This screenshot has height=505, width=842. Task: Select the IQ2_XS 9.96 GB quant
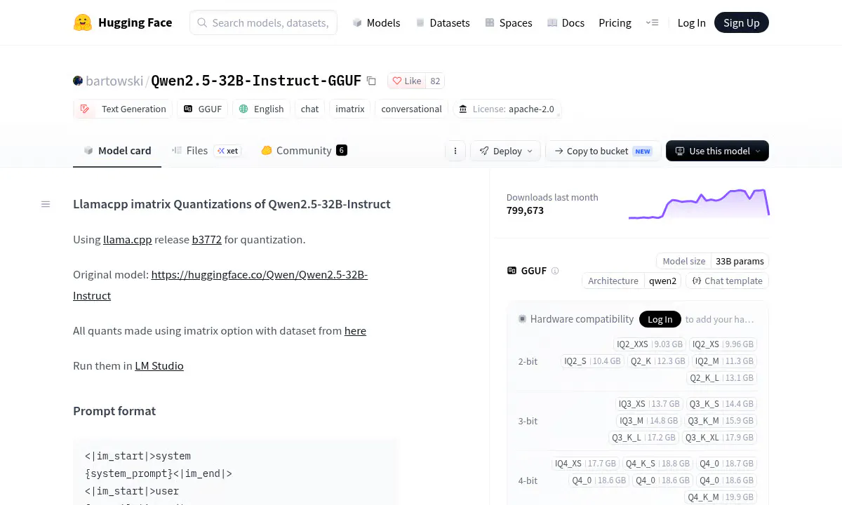[723, 344]
